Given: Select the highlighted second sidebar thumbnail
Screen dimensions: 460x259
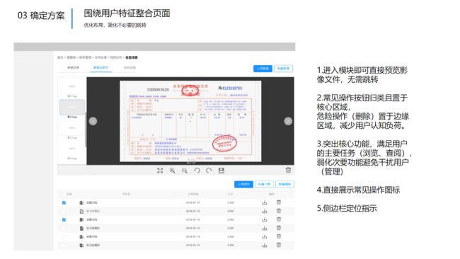Looking at the screenshot, I should [72, 107].
